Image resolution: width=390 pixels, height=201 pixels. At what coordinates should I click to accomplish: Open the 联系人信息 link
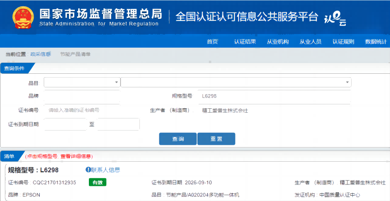pyautogui.click(x=106, y=170)
